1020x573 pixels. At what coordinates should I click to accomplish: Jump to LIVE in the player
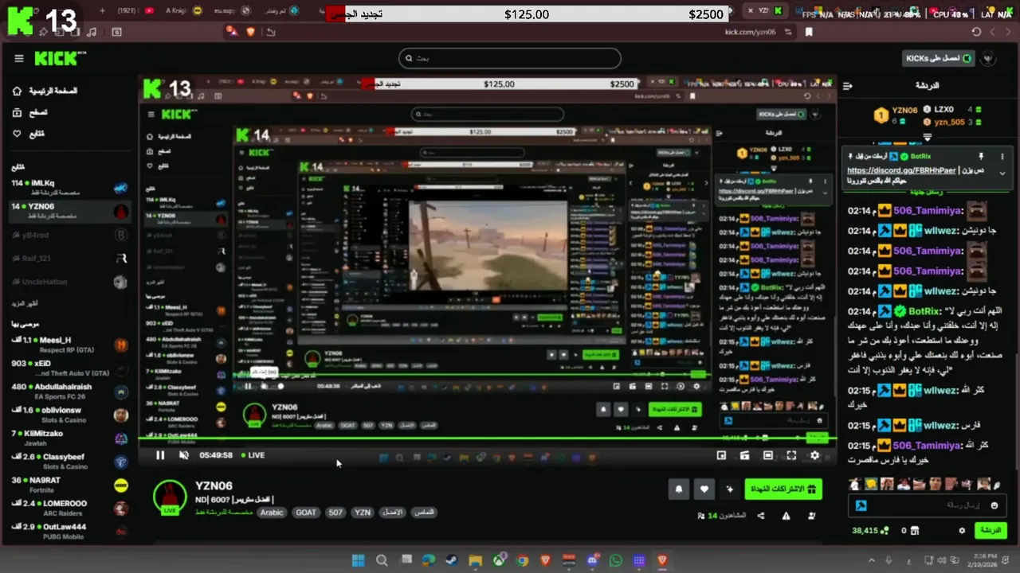252,455
